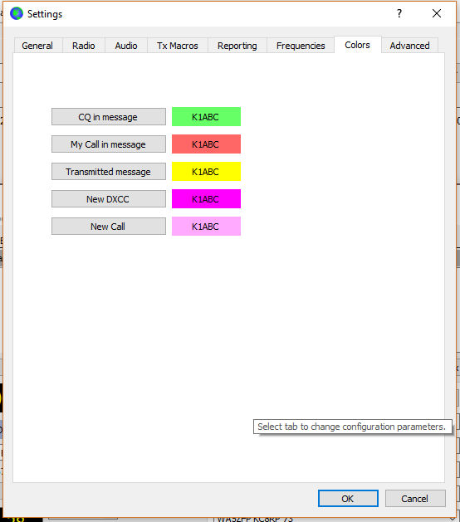Choose the Transmitted message color button
Viewport: 460px width, 522px height.
pyautogui.click(x=109, y=172)
